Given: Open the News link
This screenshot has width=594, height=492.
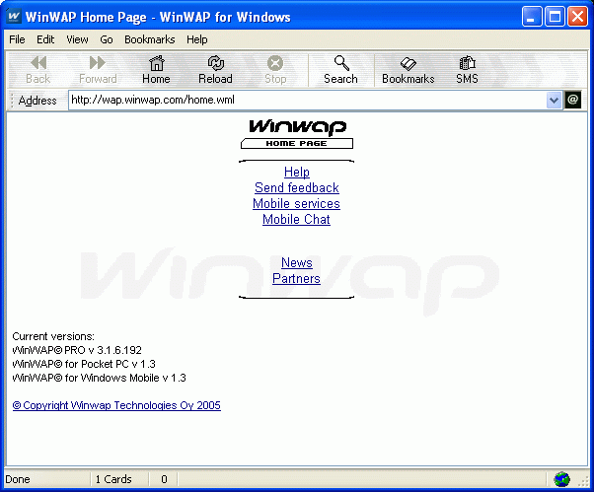Looking at the screenshot, I should (297, 262).
